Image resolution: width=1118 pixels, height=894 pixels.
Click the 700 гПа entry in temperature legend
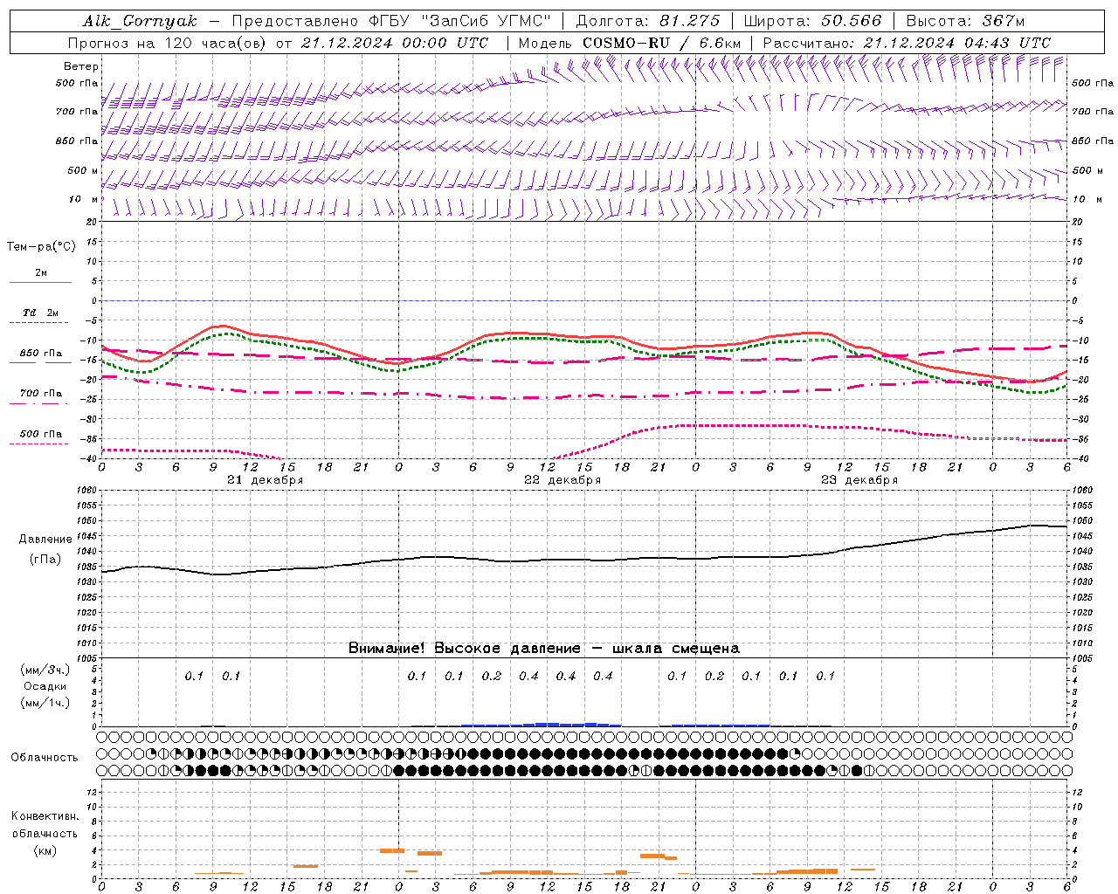pyautogui.click(x=40, y=394)
